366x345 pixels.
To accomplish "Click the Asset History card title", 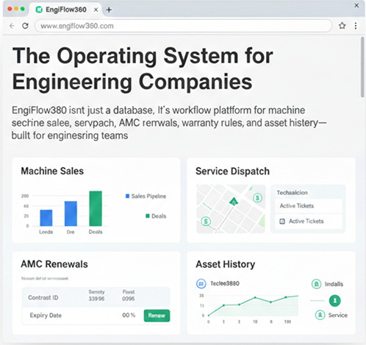I will (x=226, y=265).
